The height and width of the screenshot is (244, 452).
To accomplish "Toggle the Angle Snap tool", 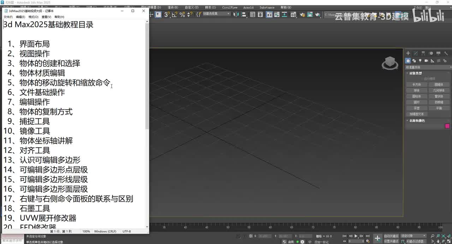I will click(x=174, y=14).
